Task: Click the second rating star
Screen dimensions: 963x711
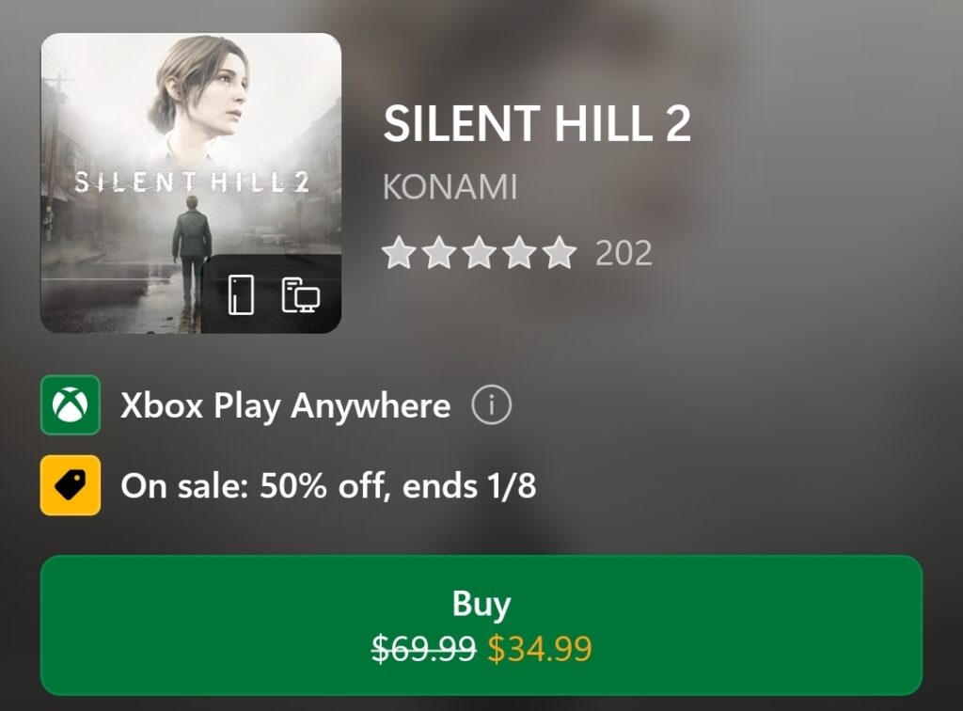Action: click(x=439, y=253)
